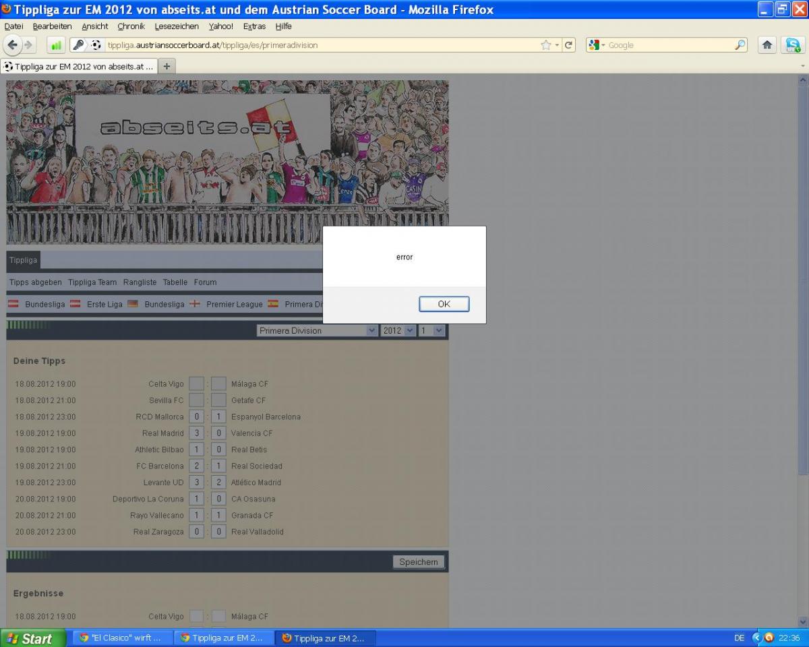Click the system tray arrow icon
Screen dimensions: 809x647
[x=756, y=638]
